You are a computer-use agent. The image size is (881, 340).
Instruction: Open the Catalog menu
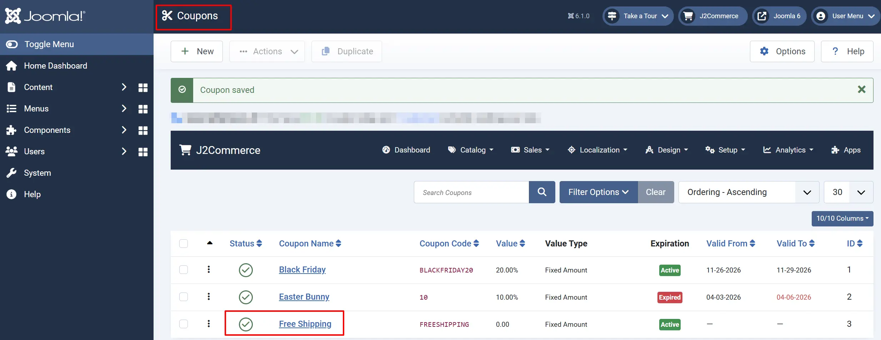(x=471, y=150)
